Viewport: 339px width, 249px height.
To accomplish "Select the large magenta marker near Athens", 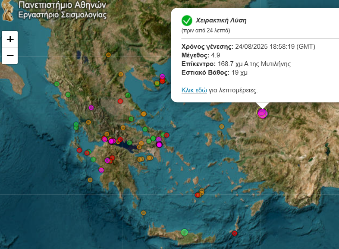I will coord(159,145).
